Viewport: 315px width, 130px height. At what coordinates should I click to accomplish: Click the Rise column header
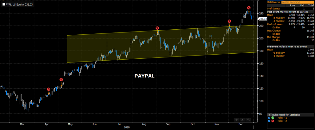click(292, 5)
